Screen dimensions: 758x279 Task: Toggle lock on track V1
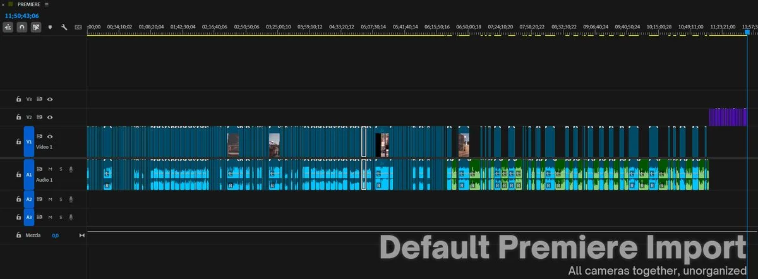pos(19,142)
